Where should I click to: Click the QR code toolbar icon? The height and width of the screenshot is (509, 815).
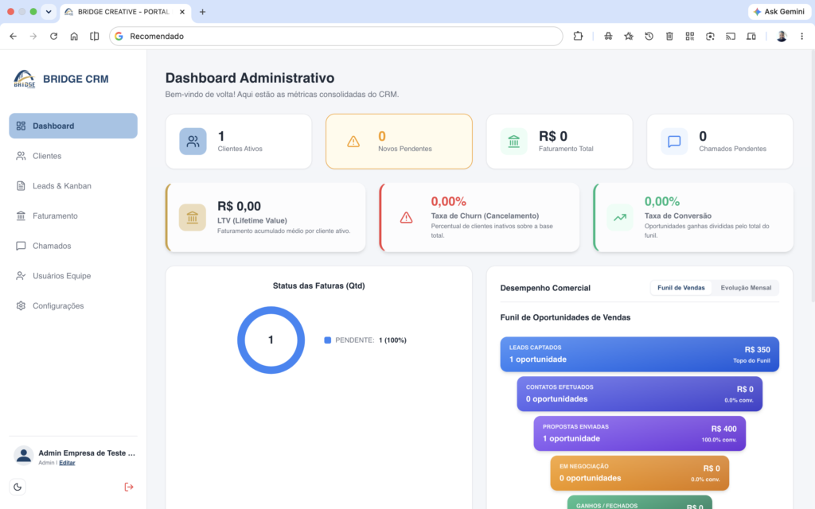coord(690,37)
